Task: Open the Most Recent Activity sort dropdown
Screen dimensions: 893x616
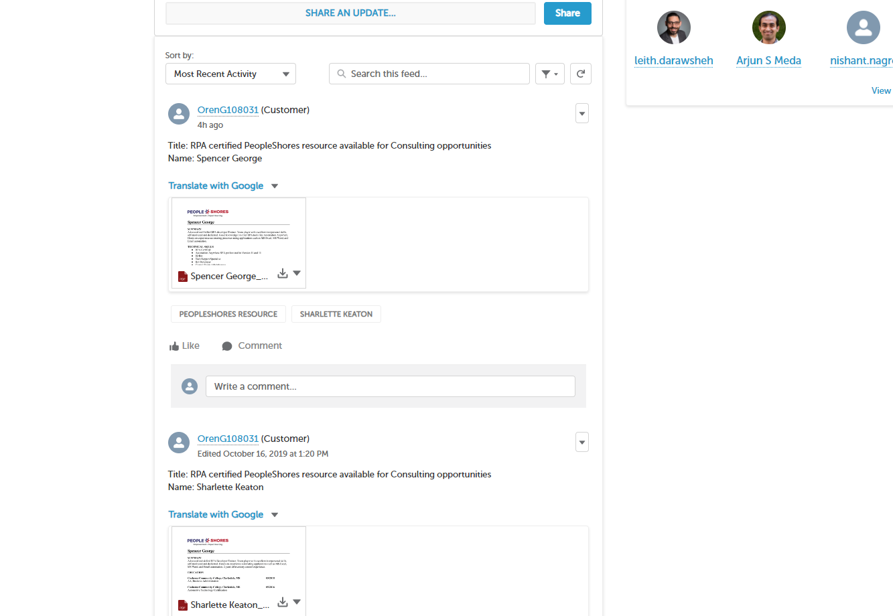Action: point(230,74)
